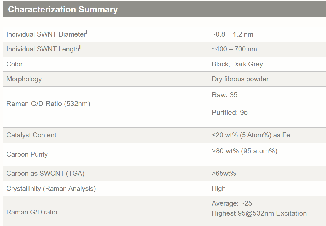Viewport: 326px width, 226px height.
Task: Select the ~0.8 – 1.2 nm diameter value
Action: pos(232,34)
